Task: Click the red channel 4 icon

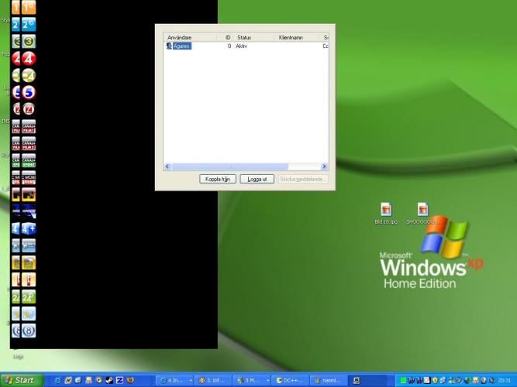Action: click(x=29, y=58)
